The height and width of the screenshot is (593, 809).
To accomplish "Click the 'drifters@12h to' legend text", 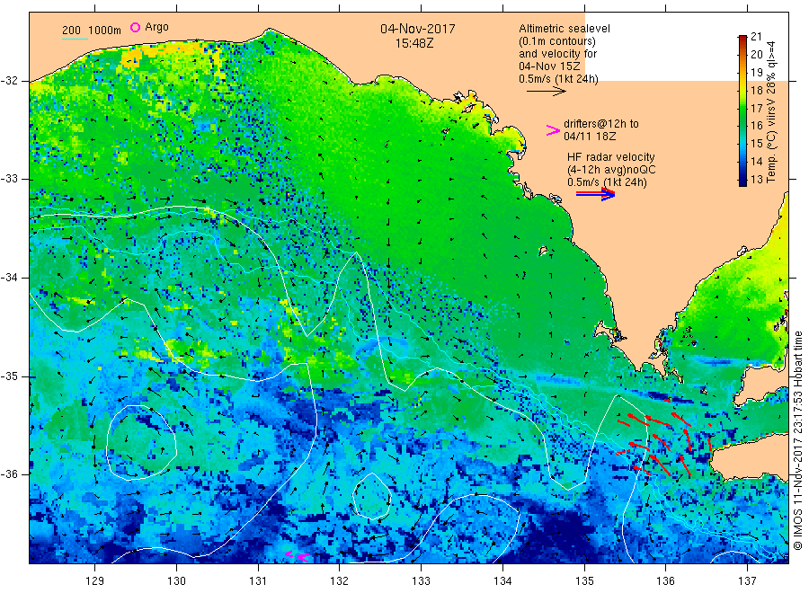I will point(601,124).
